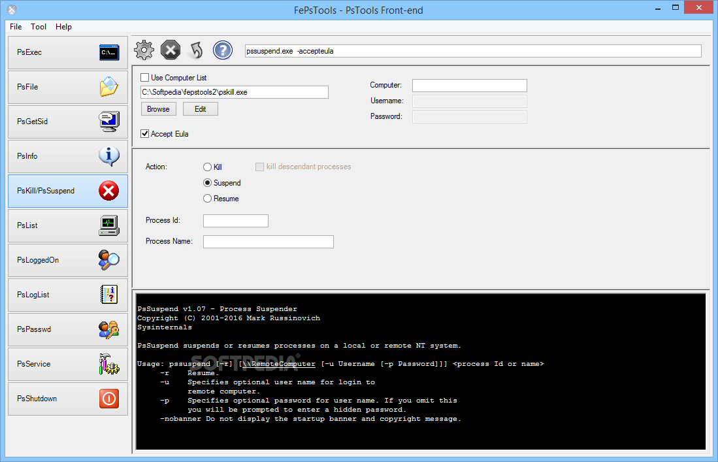Open the PsList tool
This screenshot has height=462, width=718.
(68, 225)
